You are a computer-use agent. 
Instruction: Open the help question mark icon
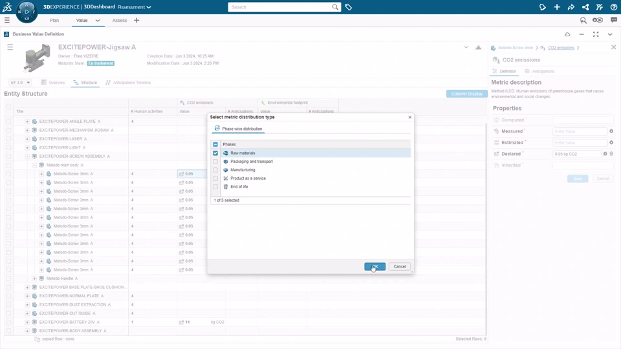coord(614,7)
